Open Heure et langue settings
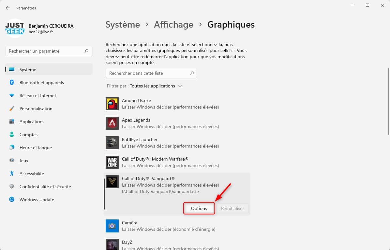 (49, 148)
